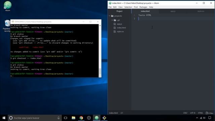Click editor line number 2 gutter
This screenshot has height=121, width=215.
pyautogui.click(x=134, y=19)
